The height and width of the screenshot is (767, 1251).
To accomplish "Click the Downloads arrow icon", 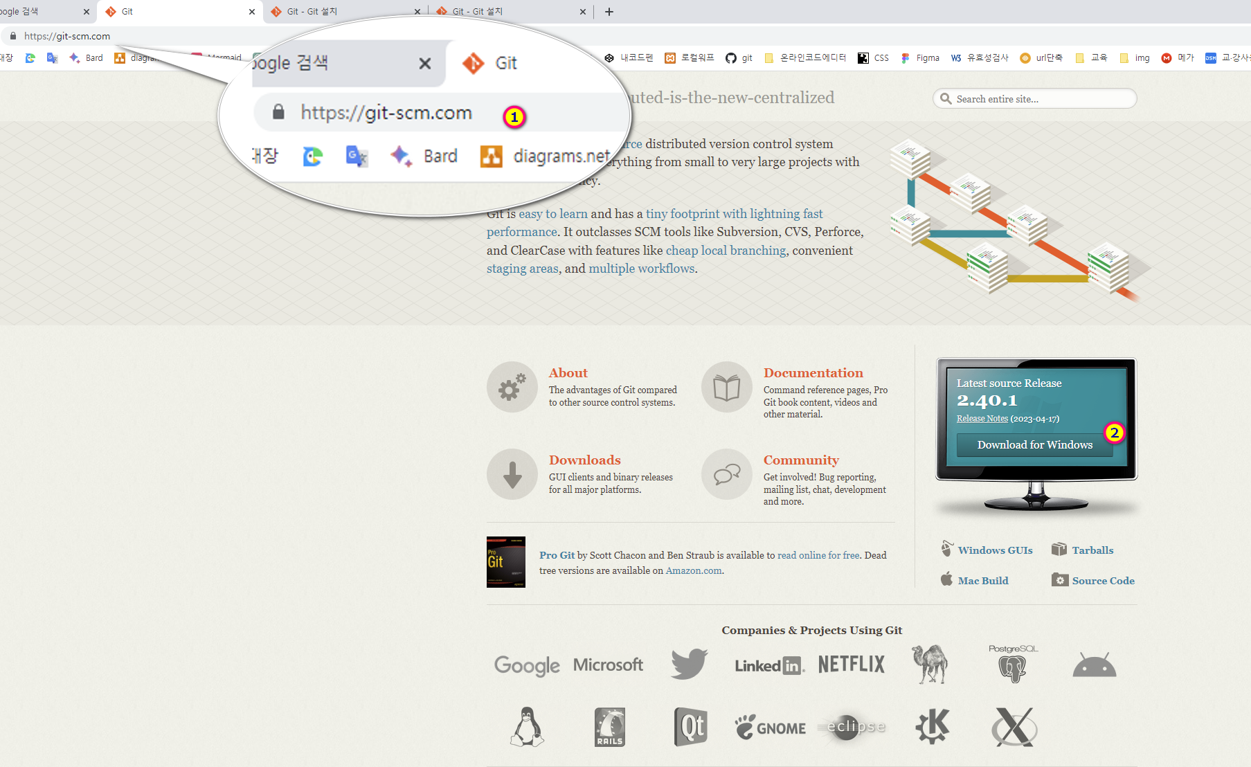I will (512, 474).
